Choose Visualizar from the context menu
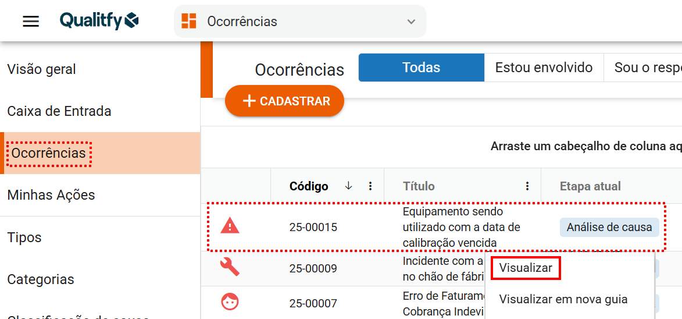 (x=526, y=268)
